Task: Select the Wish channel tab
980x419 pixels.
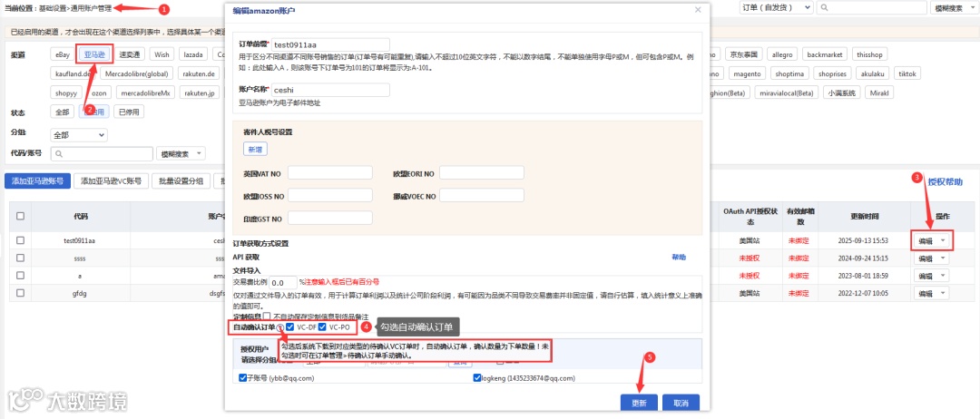Action: click(162, 54)
